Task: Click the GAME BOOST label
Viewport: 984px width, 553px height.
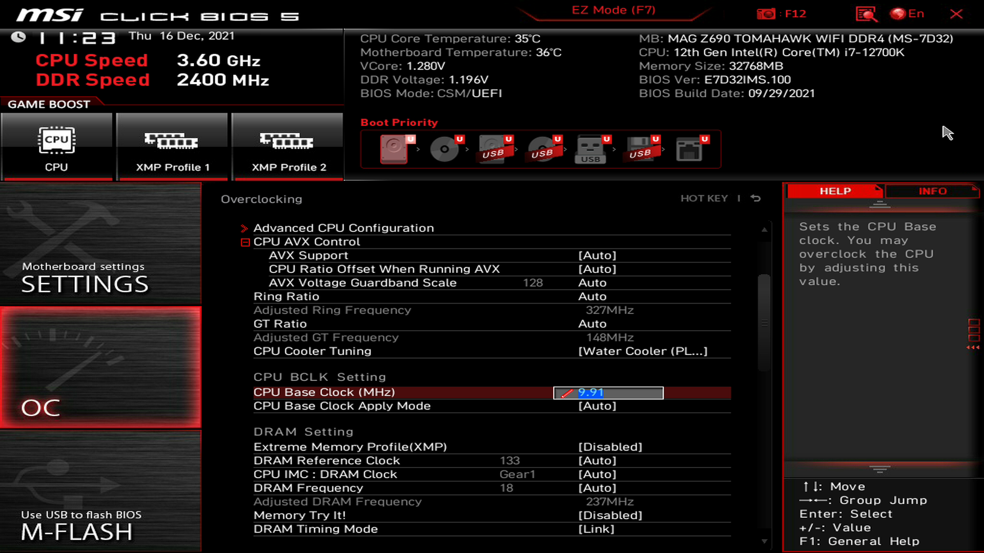Action: pyautogui.click(x=49, y=104)
